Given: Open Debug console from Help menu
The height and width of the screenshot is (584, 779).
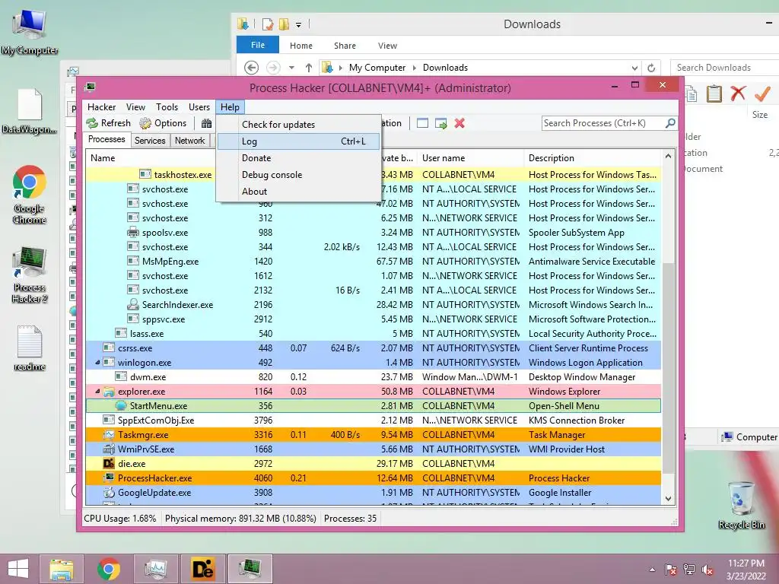Looking at the screenshot, I should 298,175.
